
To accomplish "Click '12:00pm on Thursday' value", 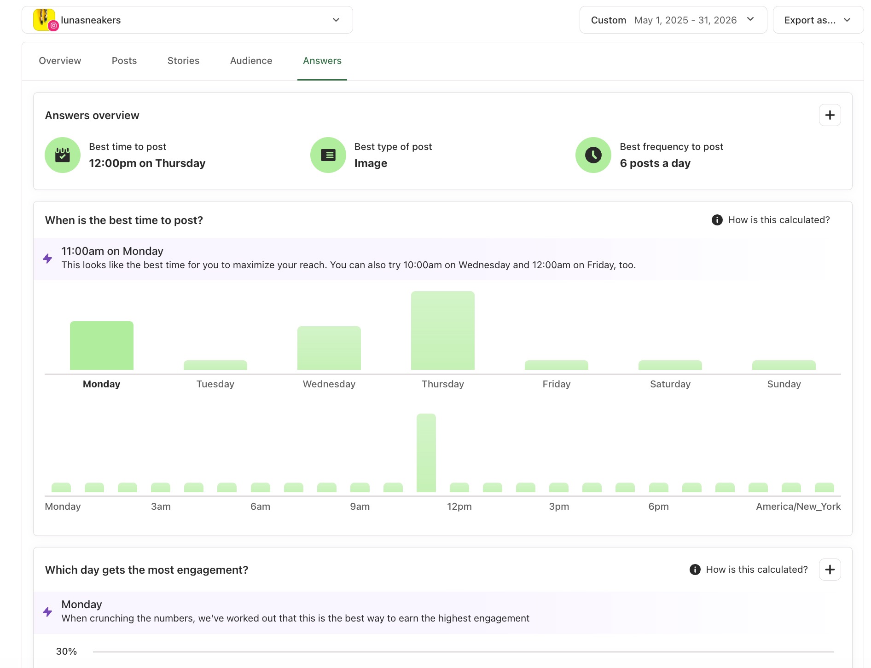I will tap(147, 163).
